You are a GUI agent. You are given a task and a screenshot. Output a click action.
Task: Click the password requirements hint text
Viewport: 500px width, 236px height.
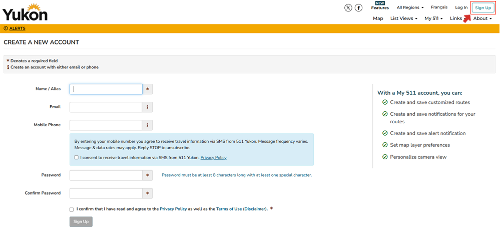[237, 175]
